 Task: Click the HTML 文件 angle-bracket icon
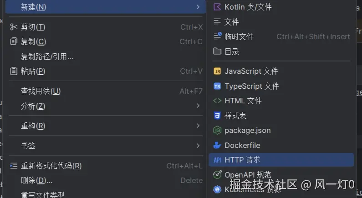coord(217,101)
